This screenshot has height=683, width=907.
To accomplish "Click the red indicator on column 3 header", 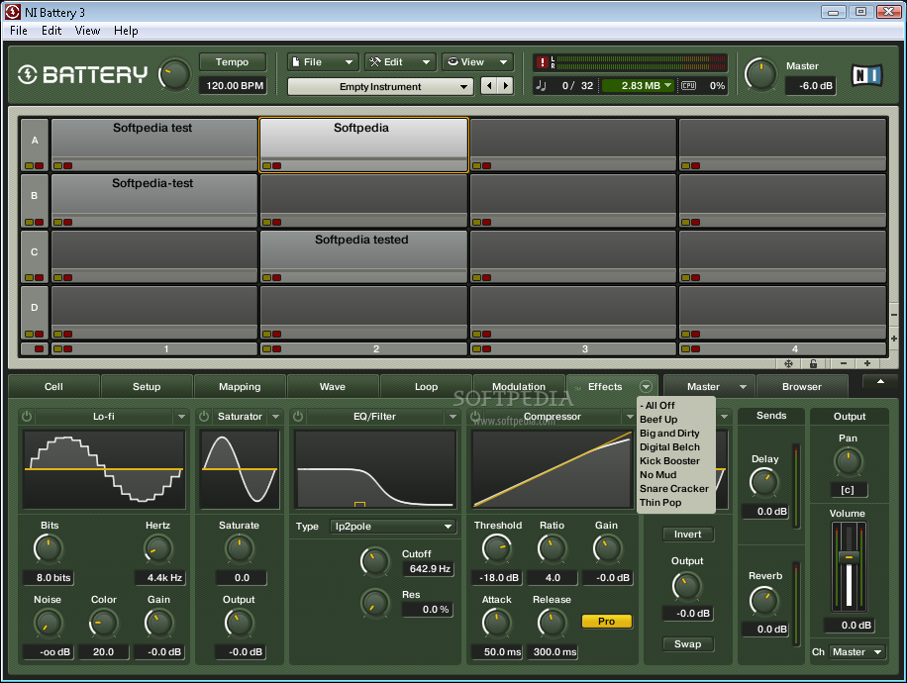I will [486, 348].
